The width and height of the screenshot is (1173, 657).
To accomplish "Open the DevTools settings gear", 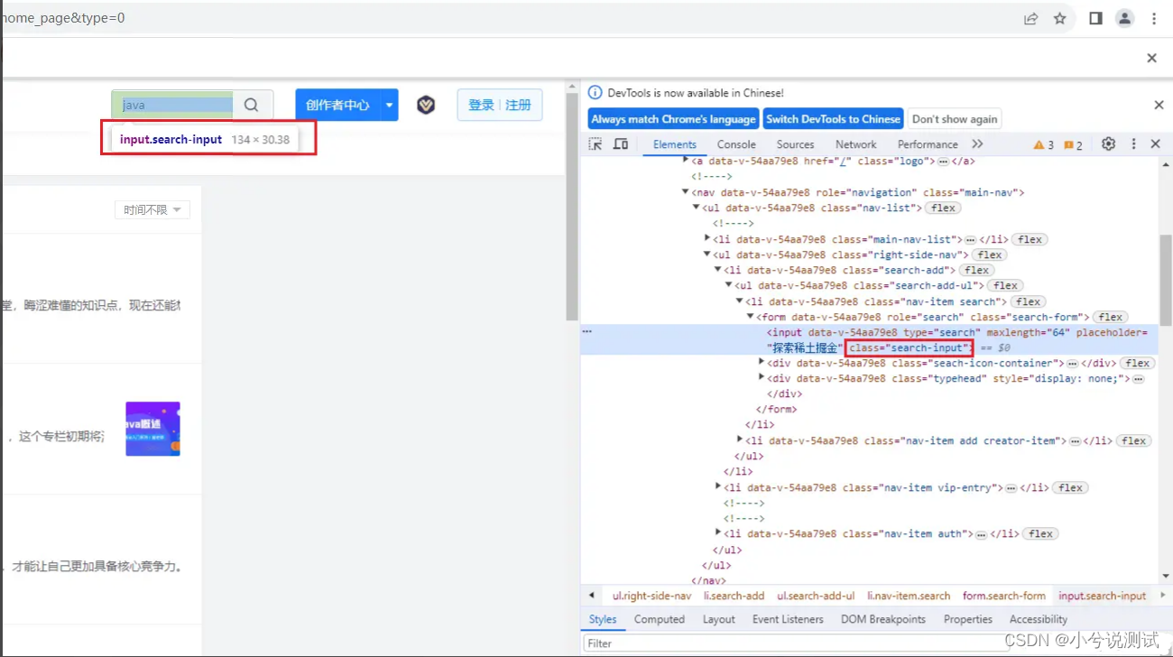I will point(1108,143).
